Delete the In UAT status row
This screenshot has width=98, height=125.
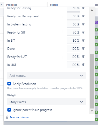pos(83,65)
